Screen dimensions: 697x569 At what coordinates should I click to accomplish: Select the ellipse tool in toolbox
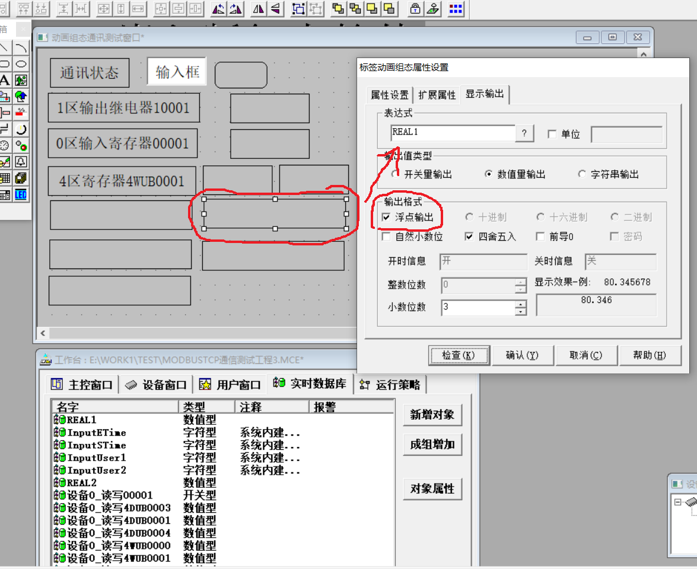tap(21, 64)
